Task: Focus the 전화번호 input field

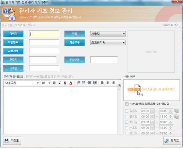Action: [x=104, y=60]
